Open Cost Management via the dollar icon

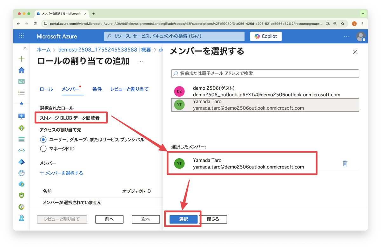(21, 207)
